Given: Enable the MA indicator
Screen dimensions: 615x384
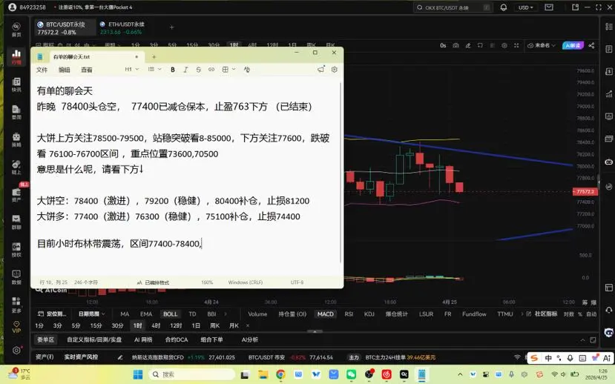Looking at the screenshot, I should pos(125,314).
